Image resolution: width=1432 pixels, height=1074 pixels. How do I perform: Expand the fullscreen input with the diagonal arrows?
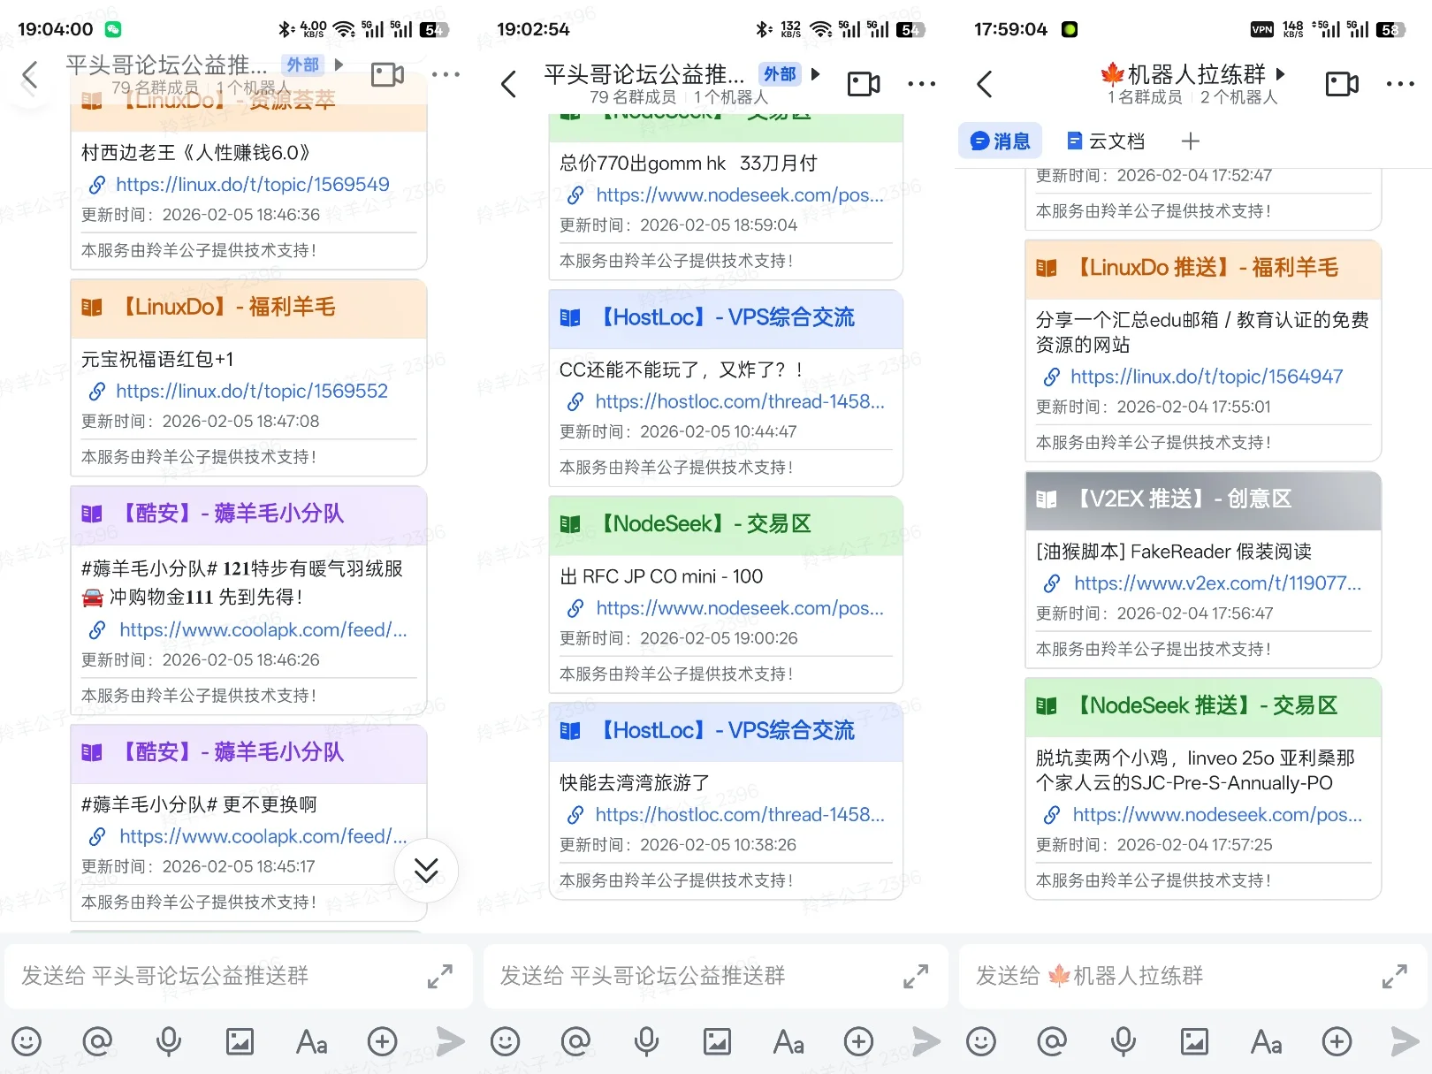(1395, 977)
